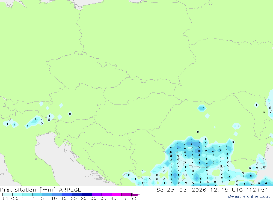Click the '(12+51)' forecast offset text

(x=259, y=190)
